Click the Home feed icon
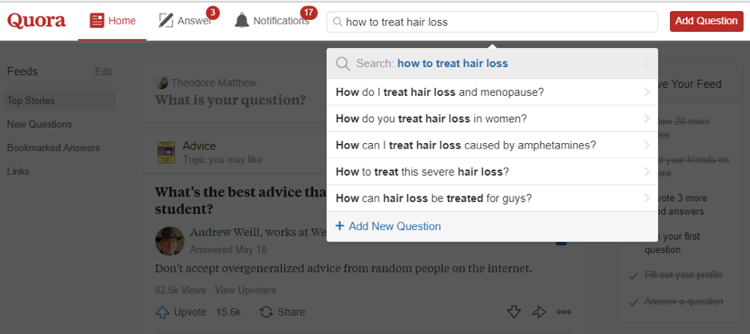 click(x=97, y=21)
